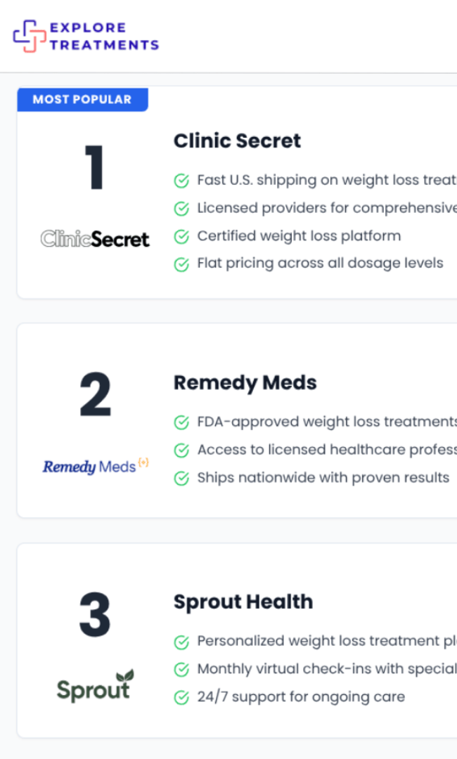457x759 pixels.
Task: Click the Sprout leaf logo
Action: click(x=95, y=687)
